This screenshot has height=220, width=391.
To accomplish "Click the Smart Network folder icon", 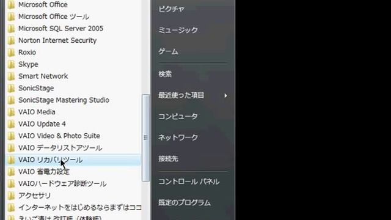I will click(x=11, y=76).
